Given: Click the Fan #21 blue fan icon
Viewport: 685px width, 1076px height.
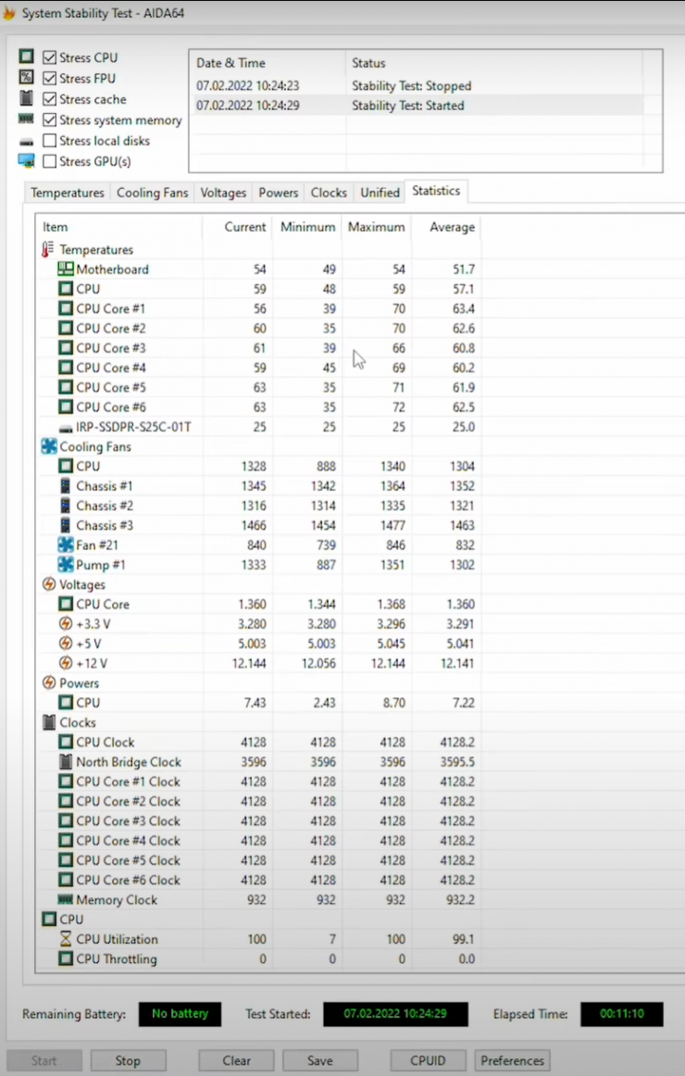Looking at the screenshot, I should pyautogui.click(x=65, y=544).
